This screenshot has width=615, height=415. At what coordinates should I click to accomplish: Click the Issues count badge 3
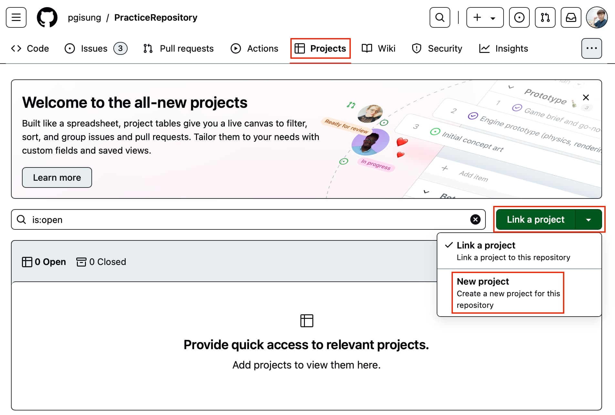point(120,48)
